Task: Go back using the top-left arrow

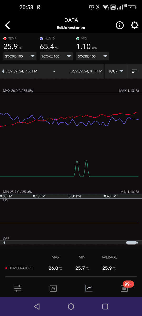Action: coord(8,25)
